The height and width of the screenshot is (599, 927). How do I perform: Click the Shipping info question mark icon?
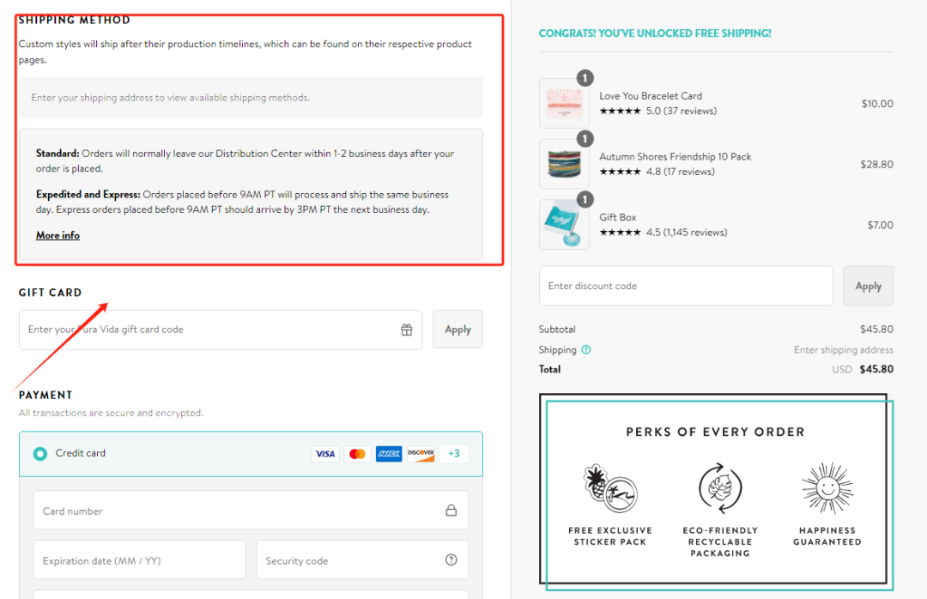tap(586, 350)
